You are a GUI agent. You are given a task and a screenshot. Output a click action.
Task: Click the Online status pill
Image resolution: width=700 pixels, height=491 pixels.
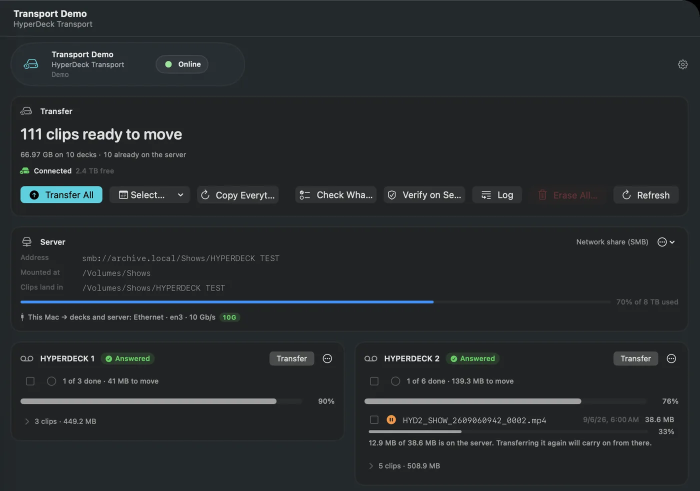[x=182, y=64]
